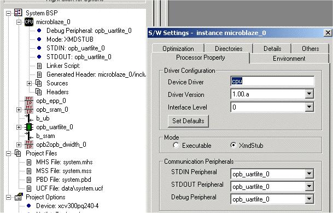Collapse the Project Options tree node
The image size is (333, 213).
pyautogui.click(x=8, y=197)
